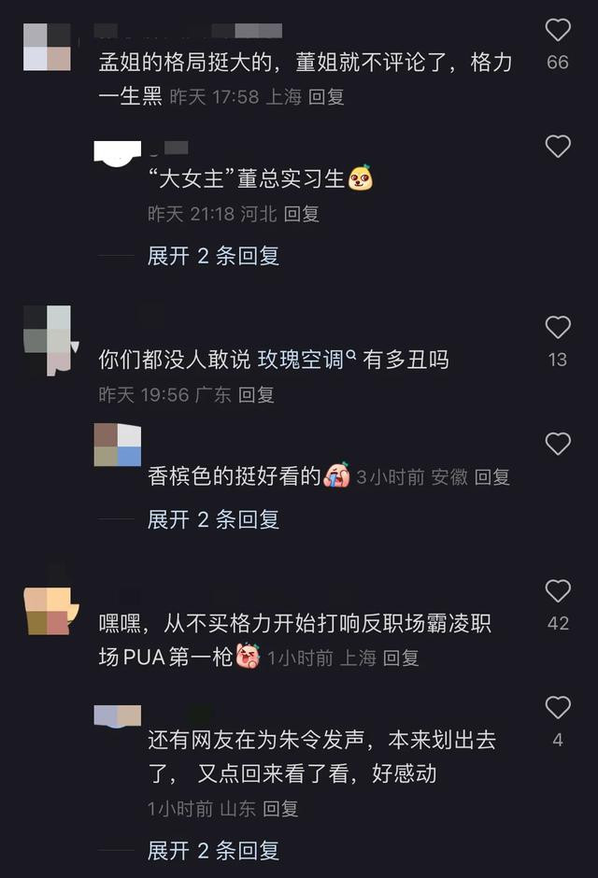The height and width of the screenshot is (878, 598).
Task: Tap heart icon on 嘿嘿 comment with 42 likes
Action: [x=558, y=590]
